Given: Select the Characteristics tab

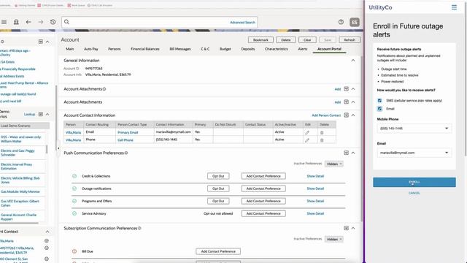Looking at the screenshot, I should [277, 49].
